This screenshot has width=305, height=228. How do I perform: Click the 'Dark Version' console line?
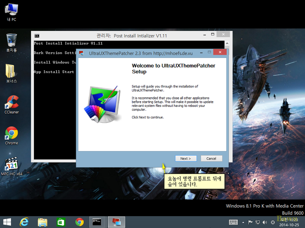[x=55, y=53]
